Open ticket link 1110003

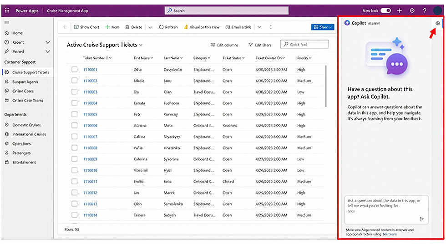(90, 92)
